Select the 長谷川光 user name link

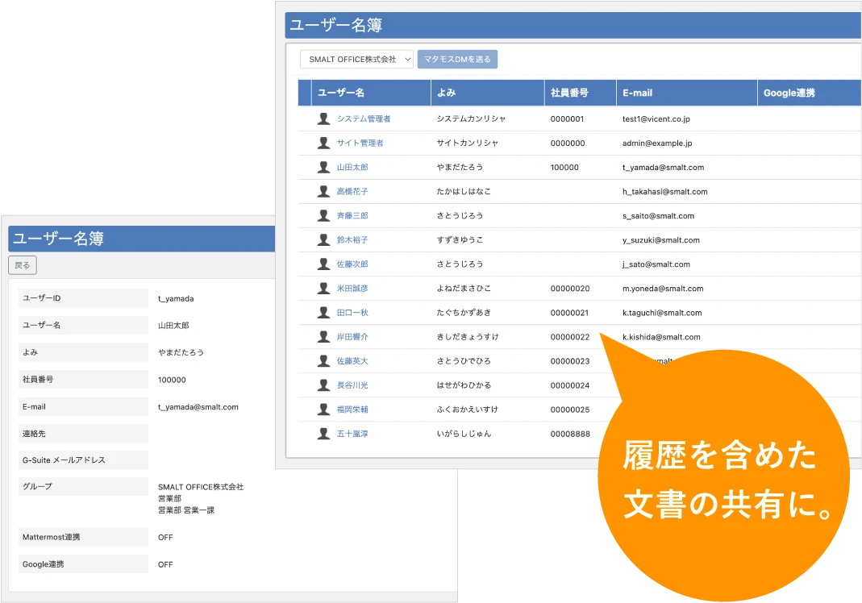pyautogui.click(x=352, y=385)
